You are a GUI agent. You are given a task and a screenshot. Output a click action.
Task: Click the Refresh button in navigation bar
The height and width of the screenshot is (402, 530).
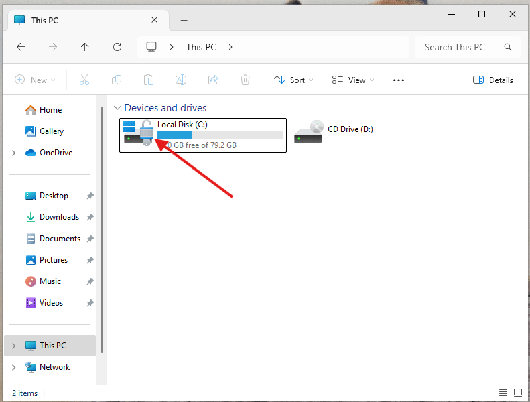[117, 47]
